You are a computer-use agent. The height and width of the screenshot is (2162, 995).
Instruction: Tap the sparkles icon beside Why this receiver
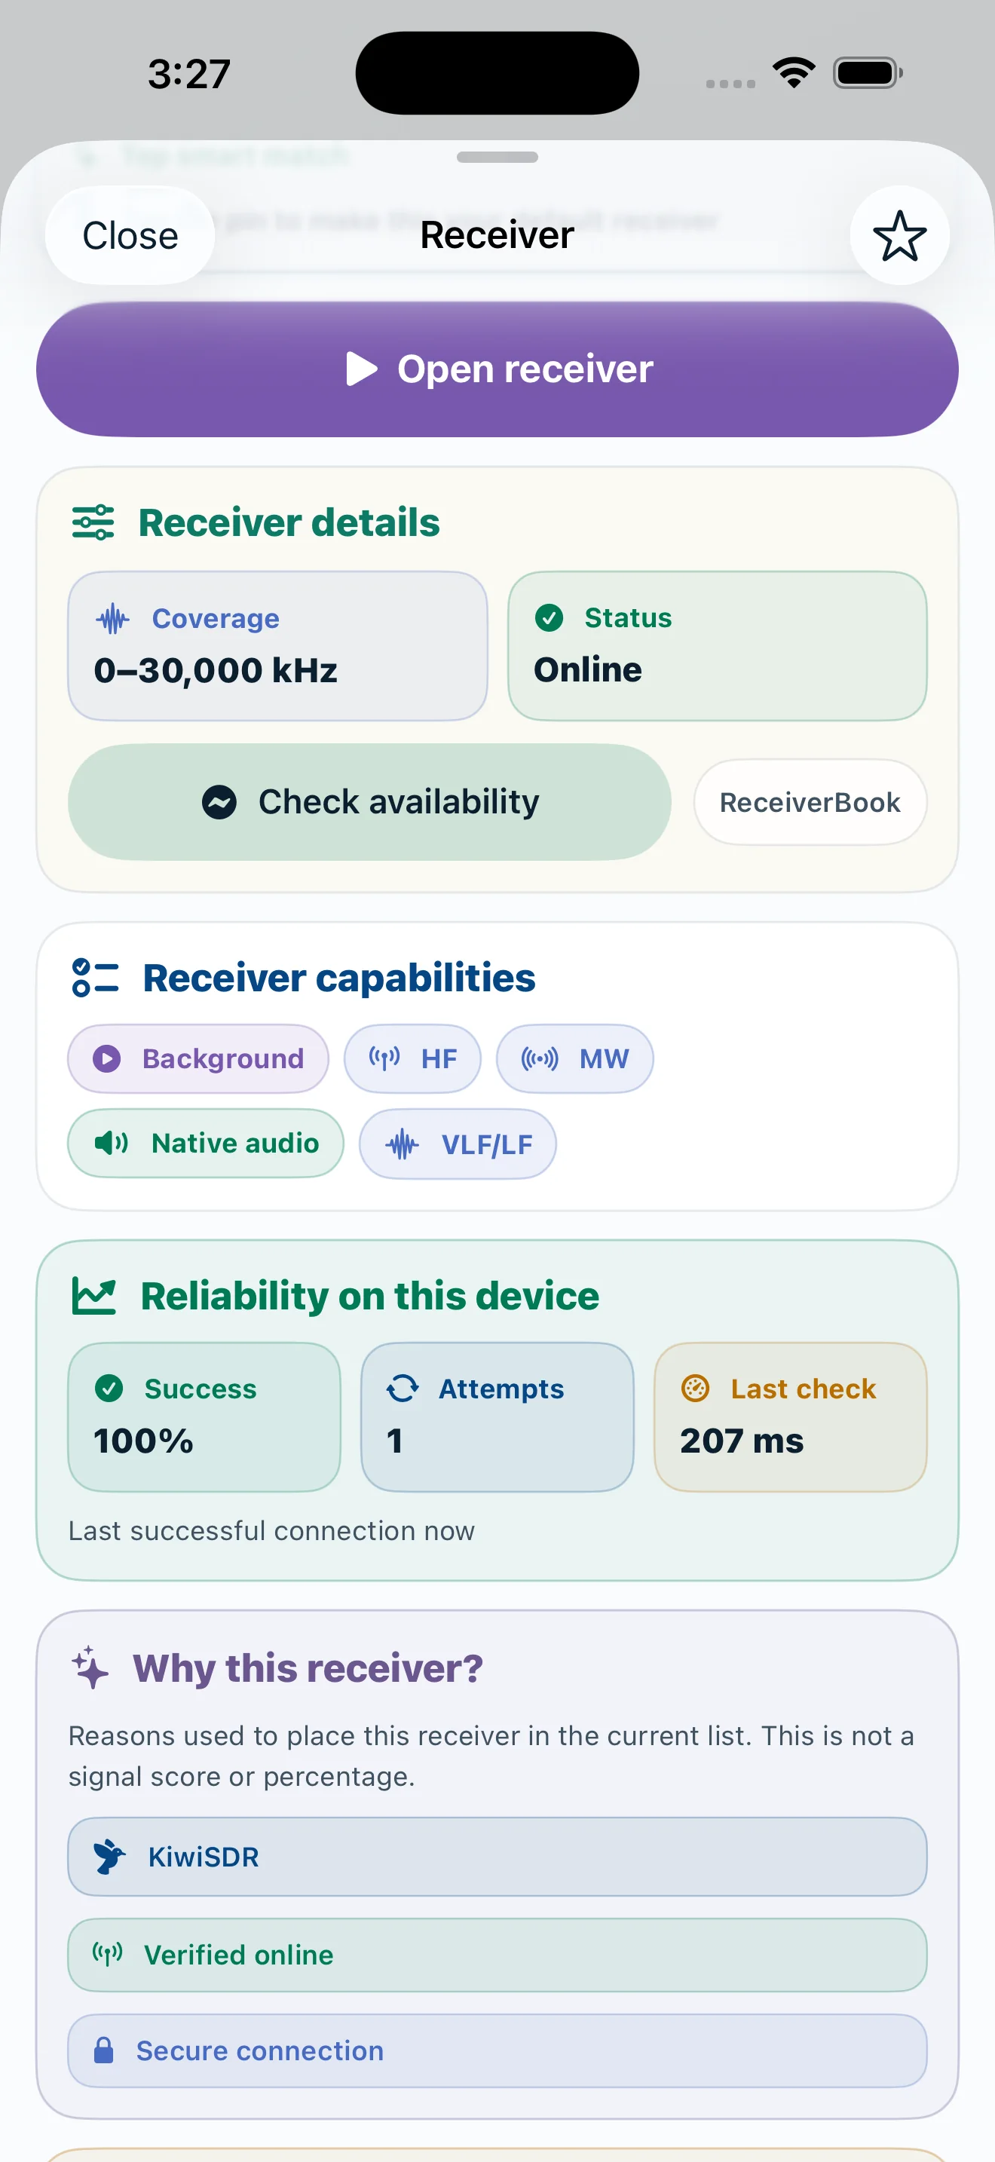coord(90,1667)
